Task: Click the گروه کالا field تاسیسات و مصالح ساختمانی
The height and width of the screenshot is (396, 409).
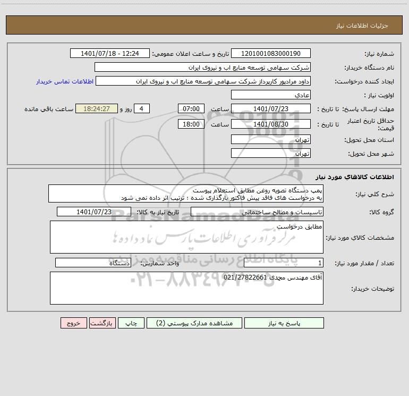Action: tap(257, 212)
